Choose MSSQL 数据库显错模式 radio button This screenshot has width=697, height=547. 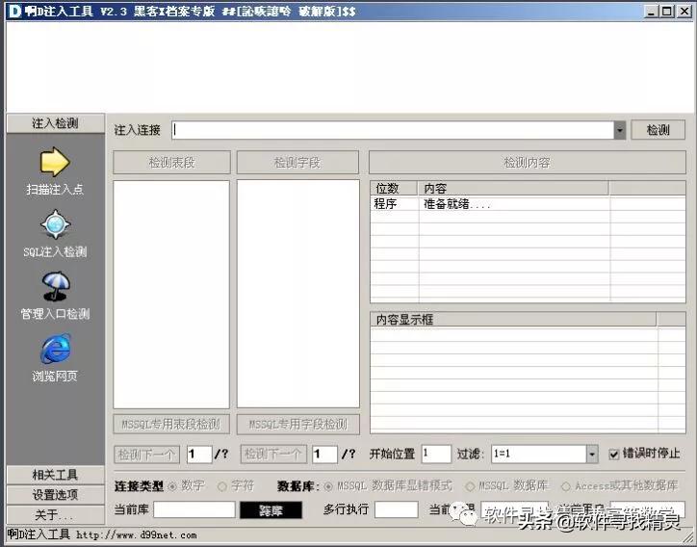click(328, 486)
